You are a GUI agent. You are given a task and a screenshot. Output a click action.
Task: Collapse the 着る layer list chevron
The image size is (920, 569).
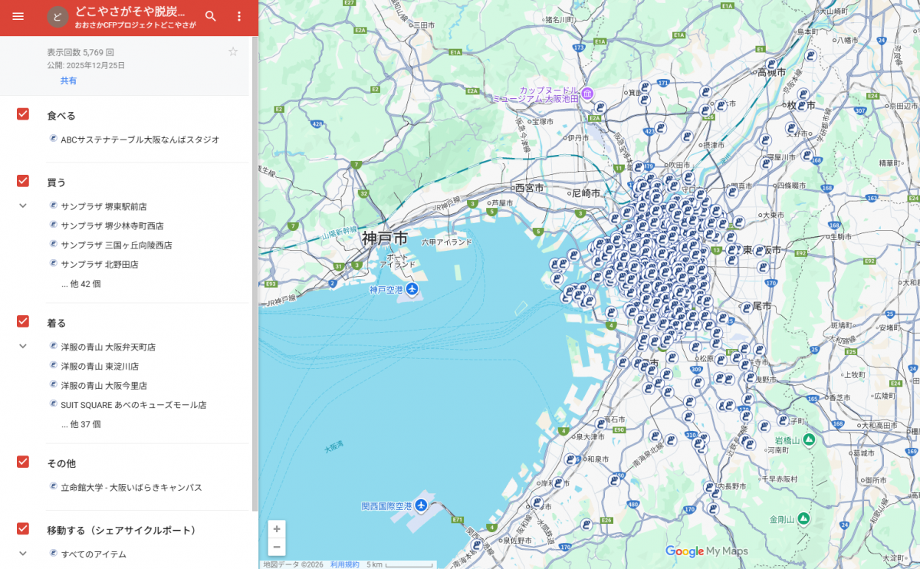click(23, 346)
